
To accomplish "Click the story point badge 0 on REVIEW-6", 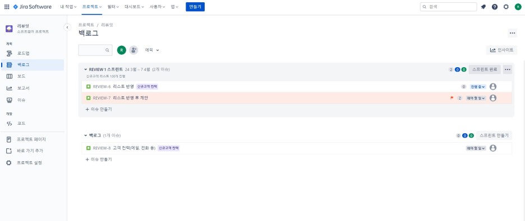I will coord(464,87).
